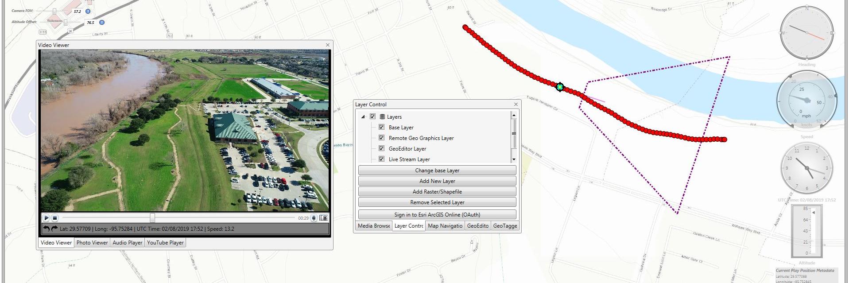Viewport: 849px width, 283px height.
Task: Select the Layer Control tab
Action: point(409,226)
